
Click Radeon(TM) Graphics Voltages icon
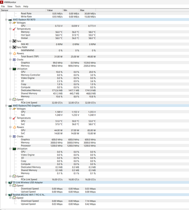tap(14, 109)
